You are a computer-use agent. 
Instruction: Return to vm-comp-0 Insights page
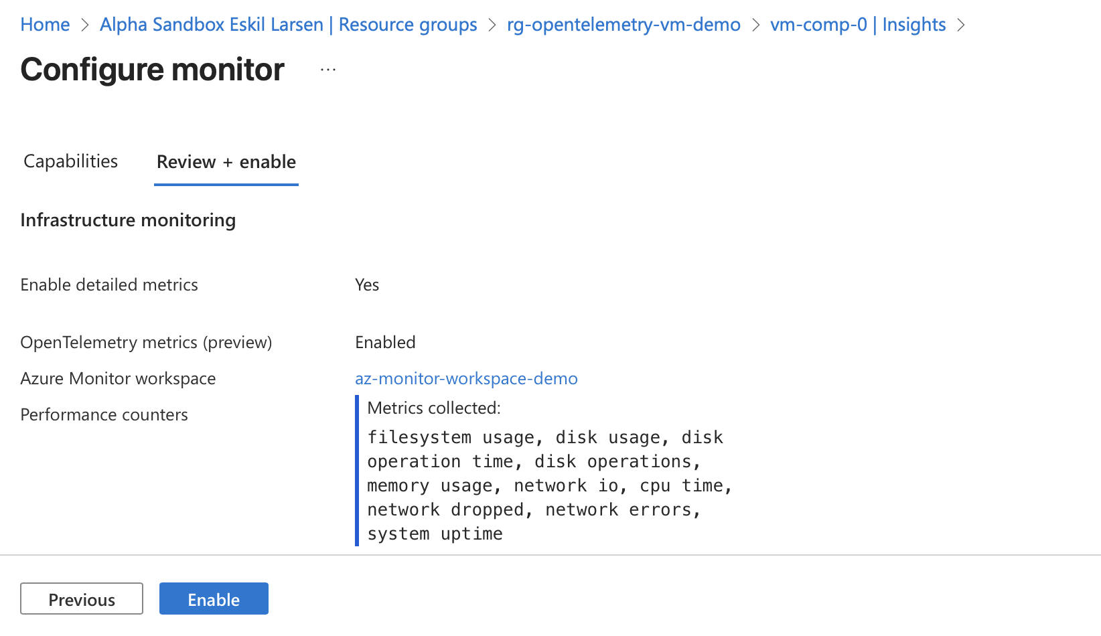(857, 25)
